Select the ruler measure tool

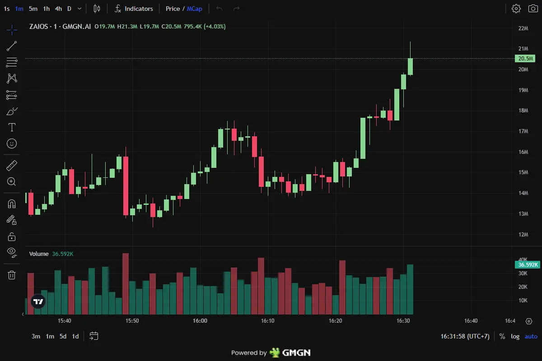pyautogui.click(x=12, y=166)
